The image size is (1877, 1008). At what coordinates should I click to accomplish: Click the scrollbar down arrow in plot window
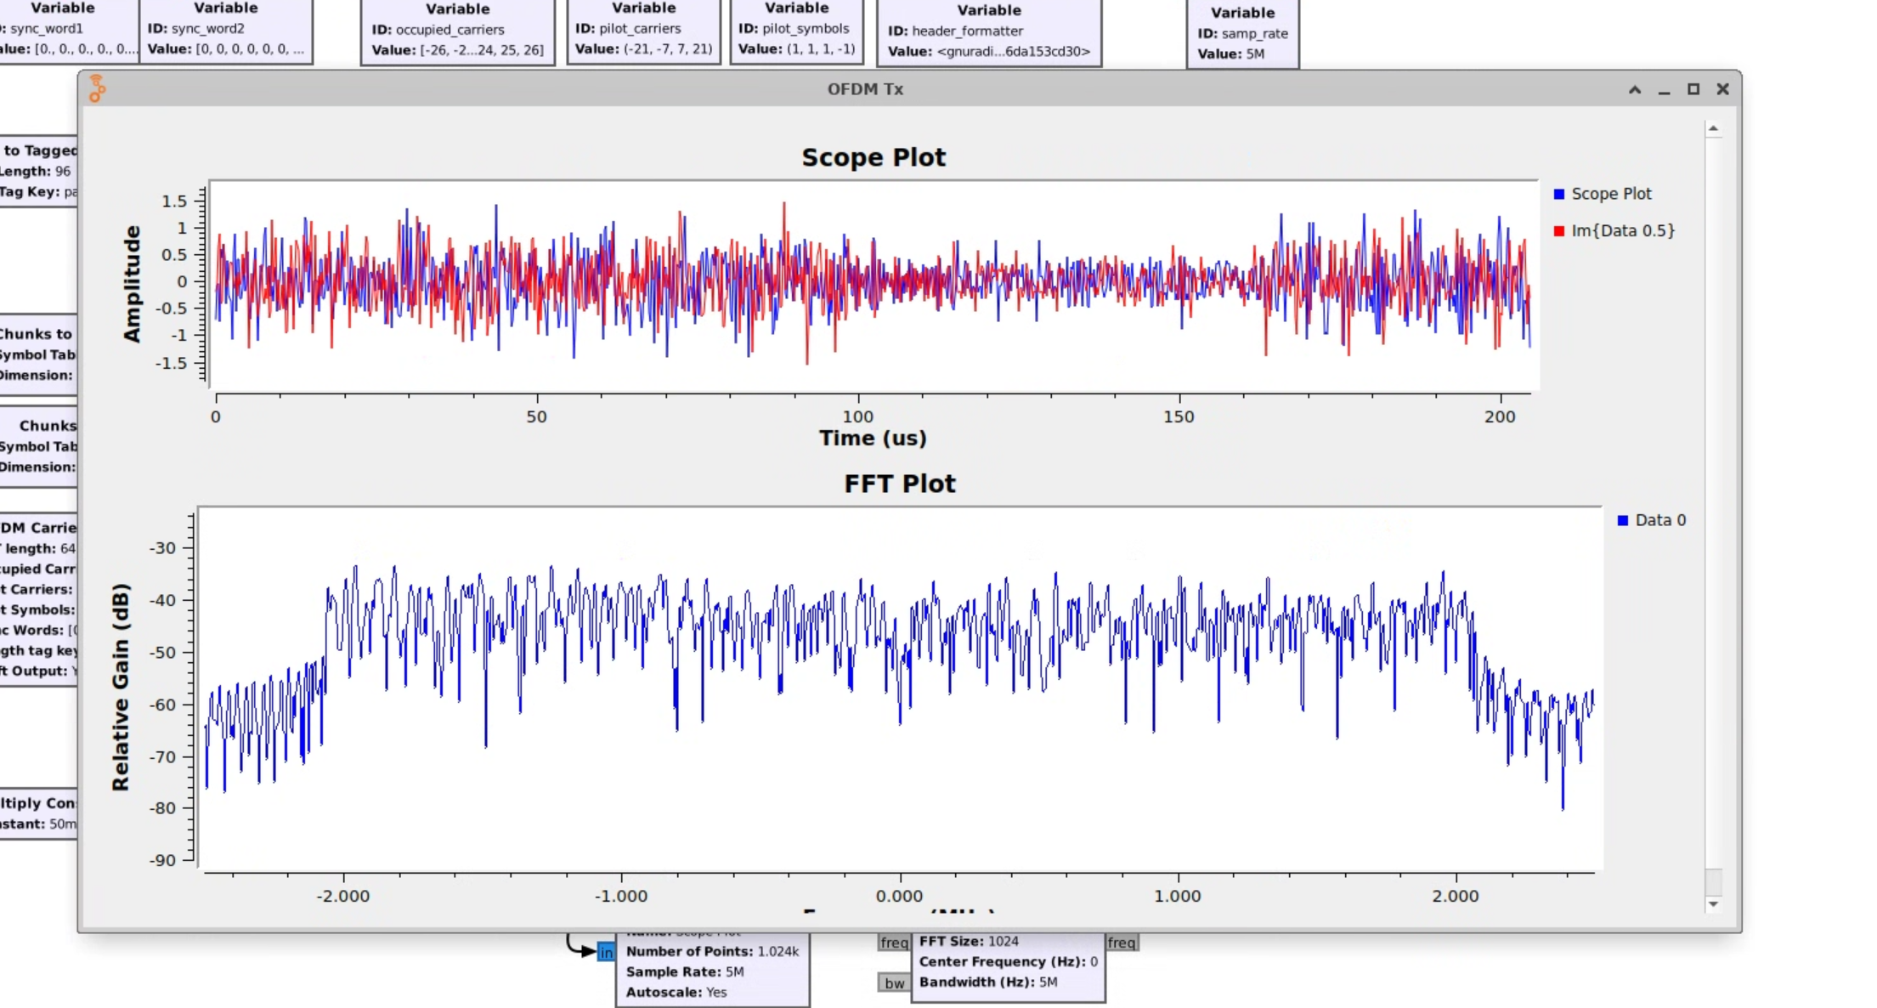click(1713, 904)
